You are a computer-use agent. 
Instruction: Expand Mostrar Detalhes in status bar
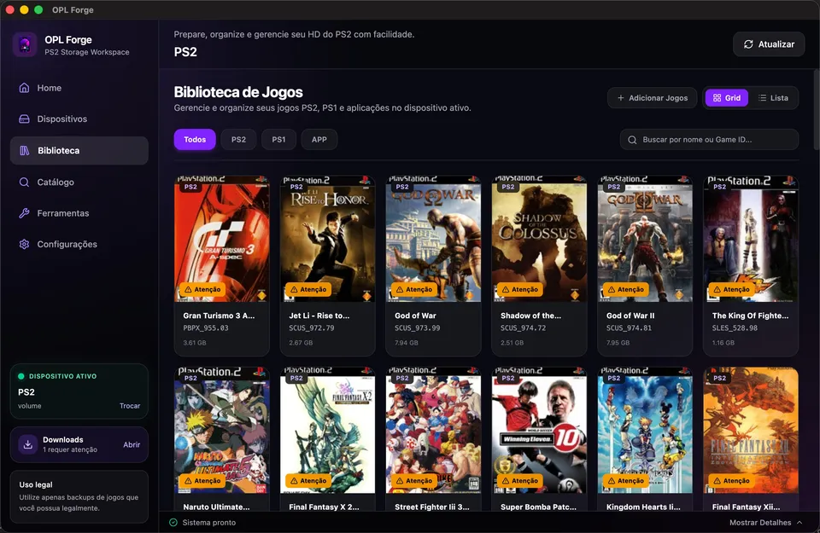pos(765,523)
